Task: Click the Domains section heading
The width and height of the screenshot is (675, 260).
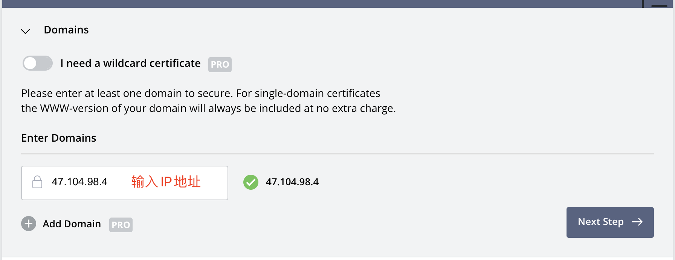Action: point(66,30)
